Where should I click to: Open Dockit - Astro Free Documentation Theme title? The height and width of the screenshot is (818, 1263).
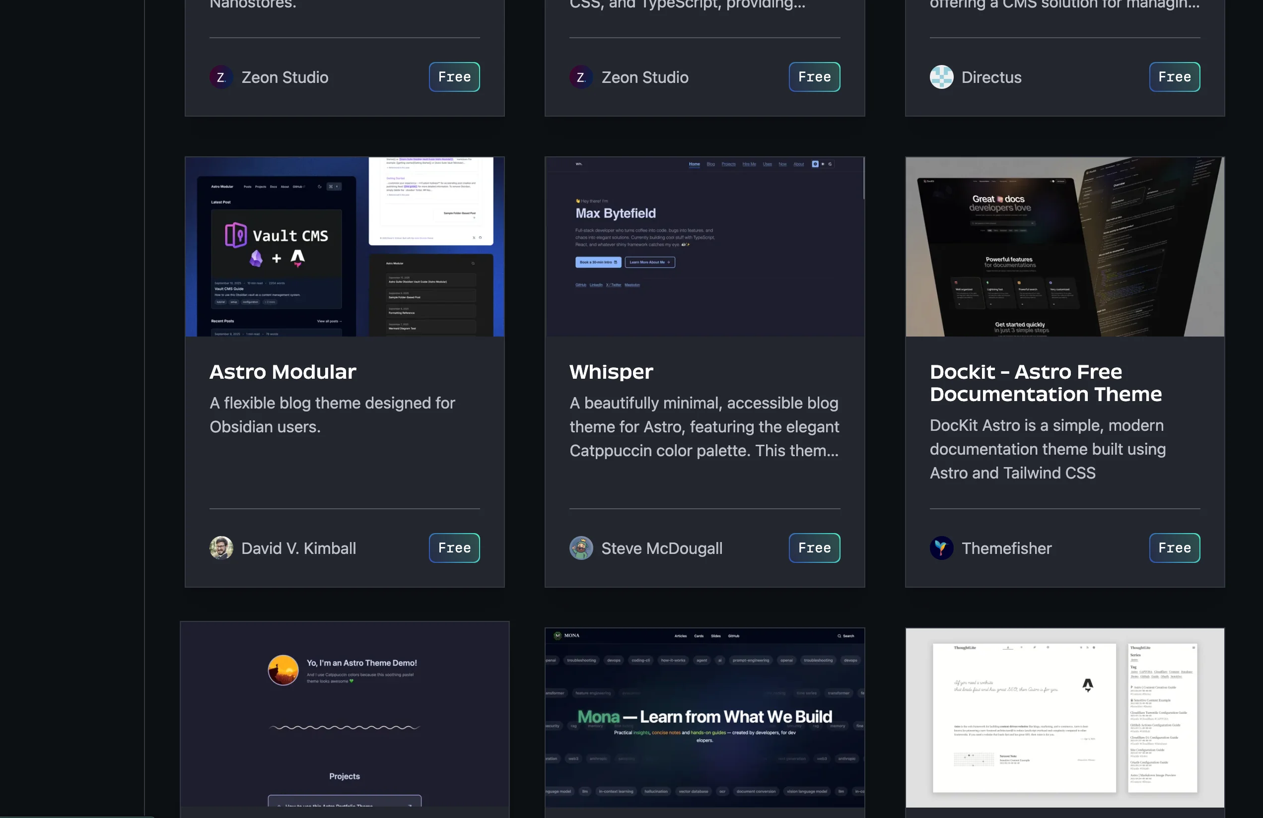1046,383
